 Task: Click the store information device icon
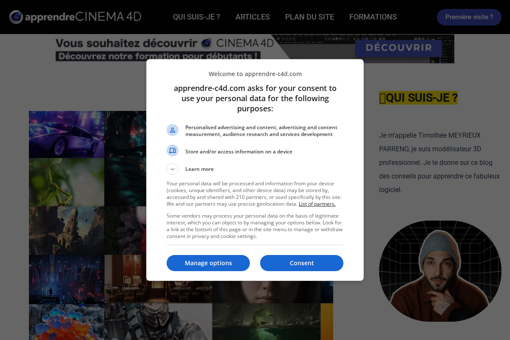pyautogui.click(x=173, y=150)
